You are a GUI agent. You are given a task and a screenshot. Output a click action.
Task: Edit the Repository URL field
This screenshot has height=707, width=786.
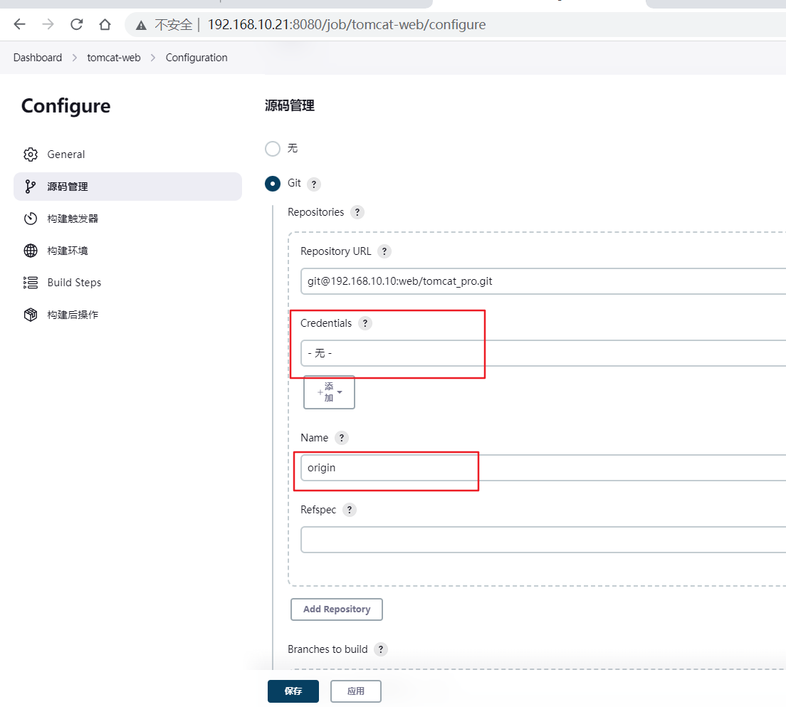(x=543, y=281)
